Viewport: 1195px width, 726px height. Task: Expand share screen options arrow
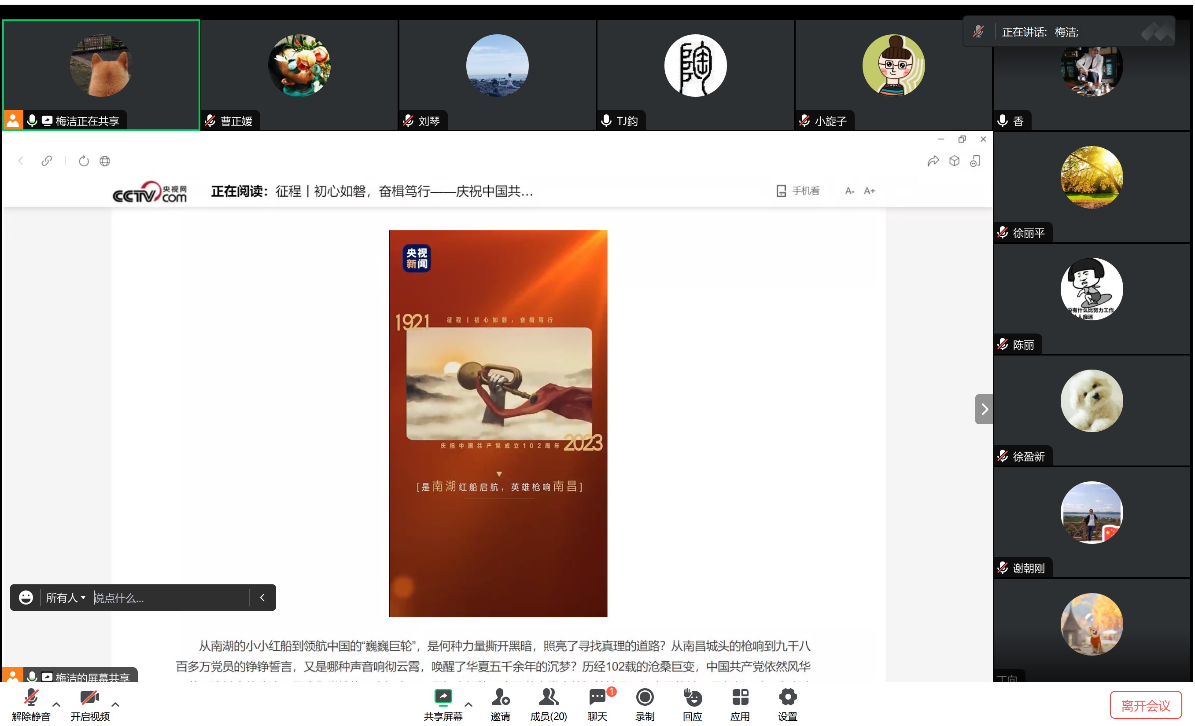(468, 705)
